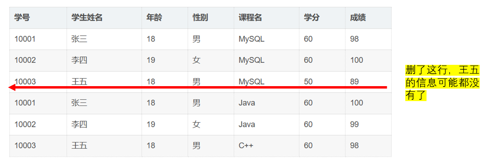Viewport: 482px width, 159px height.
Task: Click credit 60 in 李四's Java row
Action: coord(308,124)
